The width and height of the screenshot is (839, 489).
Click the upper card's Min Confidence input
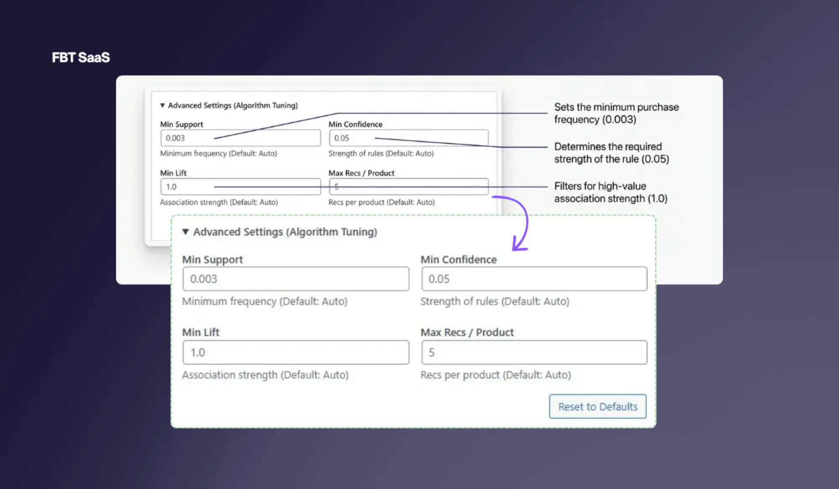pyautogui.click(x=408, y=138)
